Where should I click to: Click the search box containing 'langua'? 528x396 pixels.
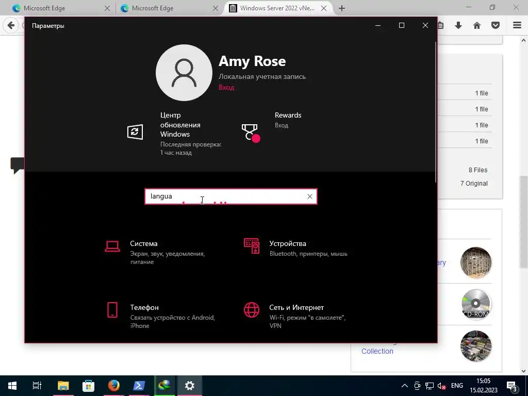[231, 196]
